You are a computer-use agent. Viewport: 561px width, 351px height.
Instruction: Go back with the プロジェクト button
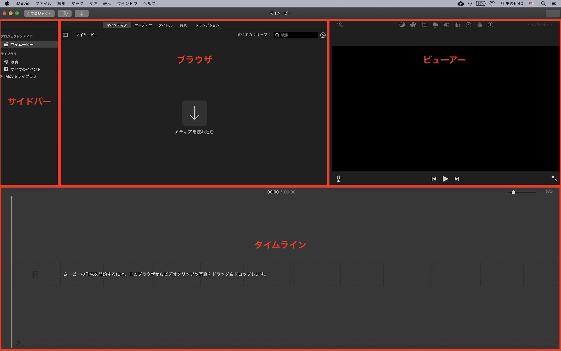pos(39,13)
